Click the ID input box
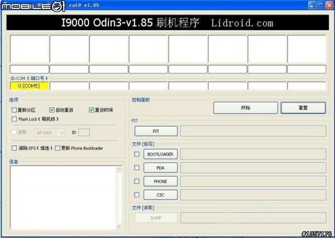The height and width of the screenshot is (238, 335). 84,132
